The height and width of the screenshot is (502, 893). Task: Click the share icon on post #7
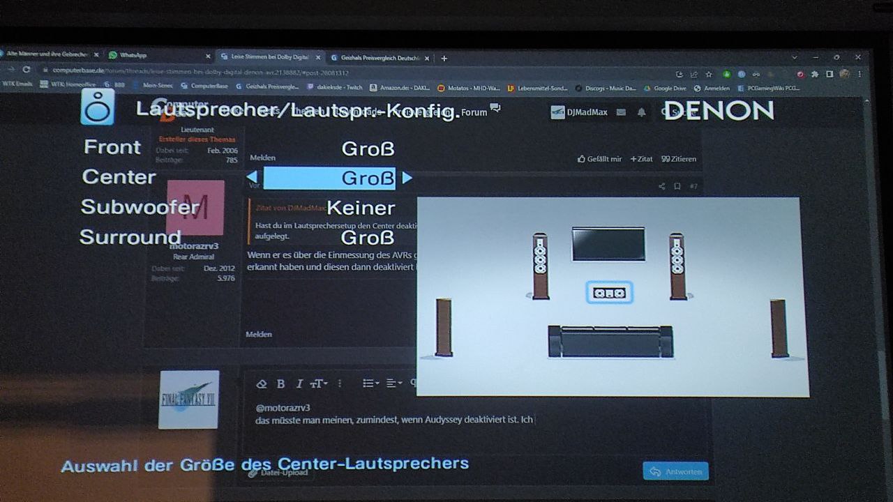click(661, 186)
